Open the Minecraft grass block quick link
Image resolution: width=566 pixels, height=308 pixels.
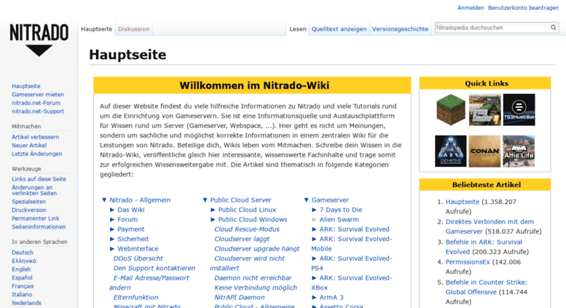[x=450, y=110]
